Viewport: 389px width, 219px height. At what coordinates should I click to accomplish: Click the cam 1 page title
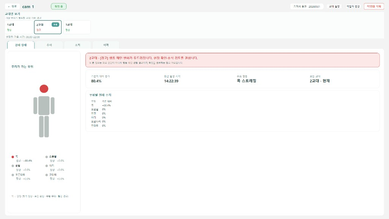coord(28,7)
